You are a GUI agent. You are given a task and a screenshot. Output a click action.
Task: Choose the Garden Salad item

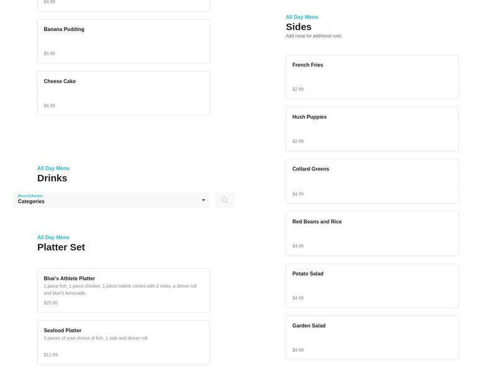(372, 338)
